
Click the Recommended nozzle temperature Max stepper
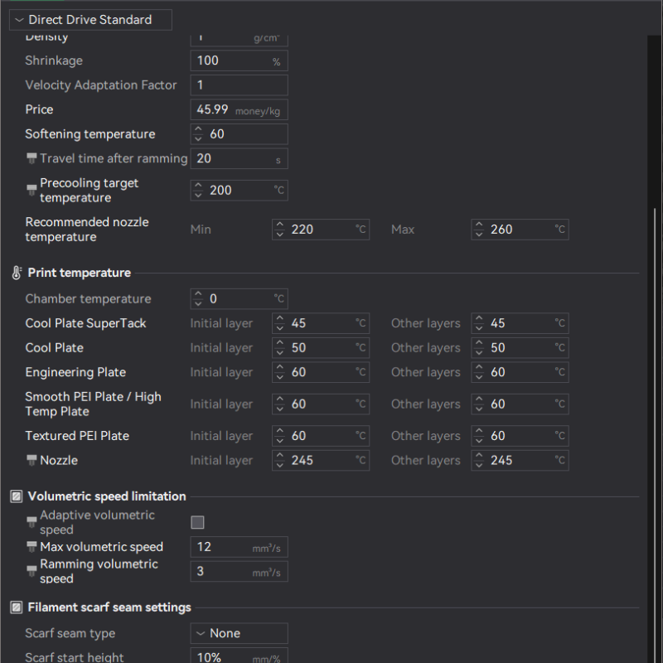(x=479, y=230)
